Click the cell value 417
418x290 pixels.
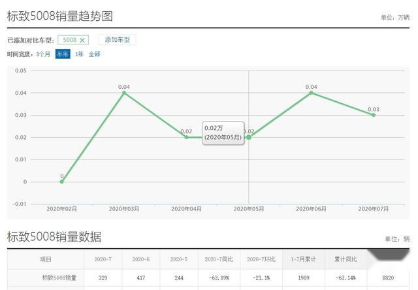pos(141,278)
